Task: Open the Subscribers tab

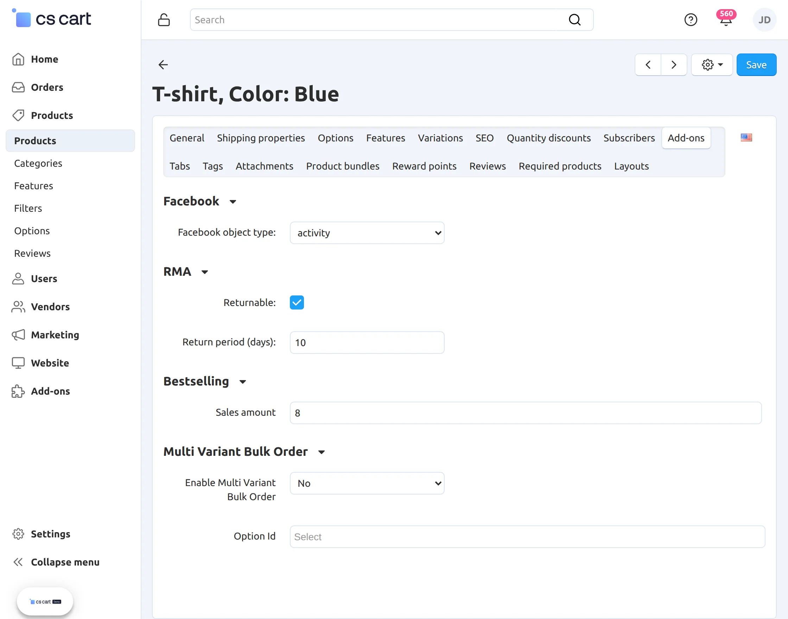Action: click(629, 138)
